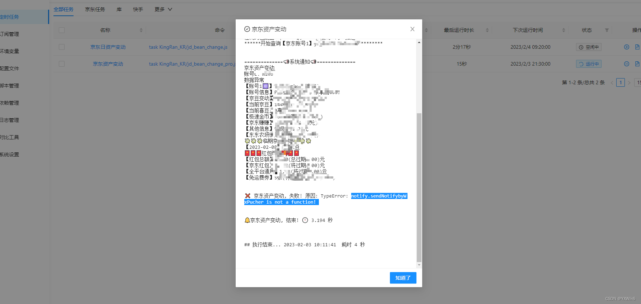The image size is (641, 304).
Task: Click the log scrollbar down arrow
Action: [419, 265]
